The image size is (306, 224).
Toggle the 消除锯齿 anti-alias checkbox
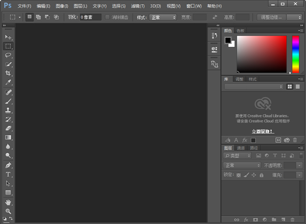click(x=107, y=17)
